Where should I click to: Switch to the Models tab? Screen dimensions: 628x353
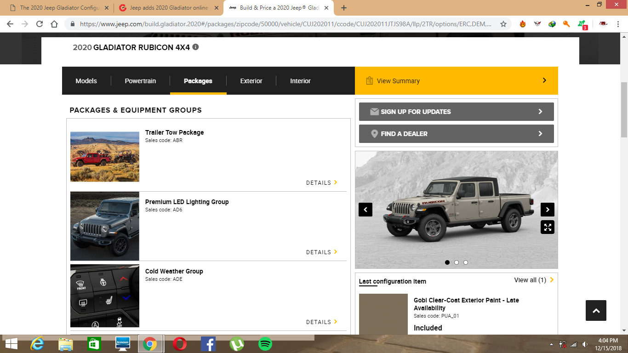86,81
